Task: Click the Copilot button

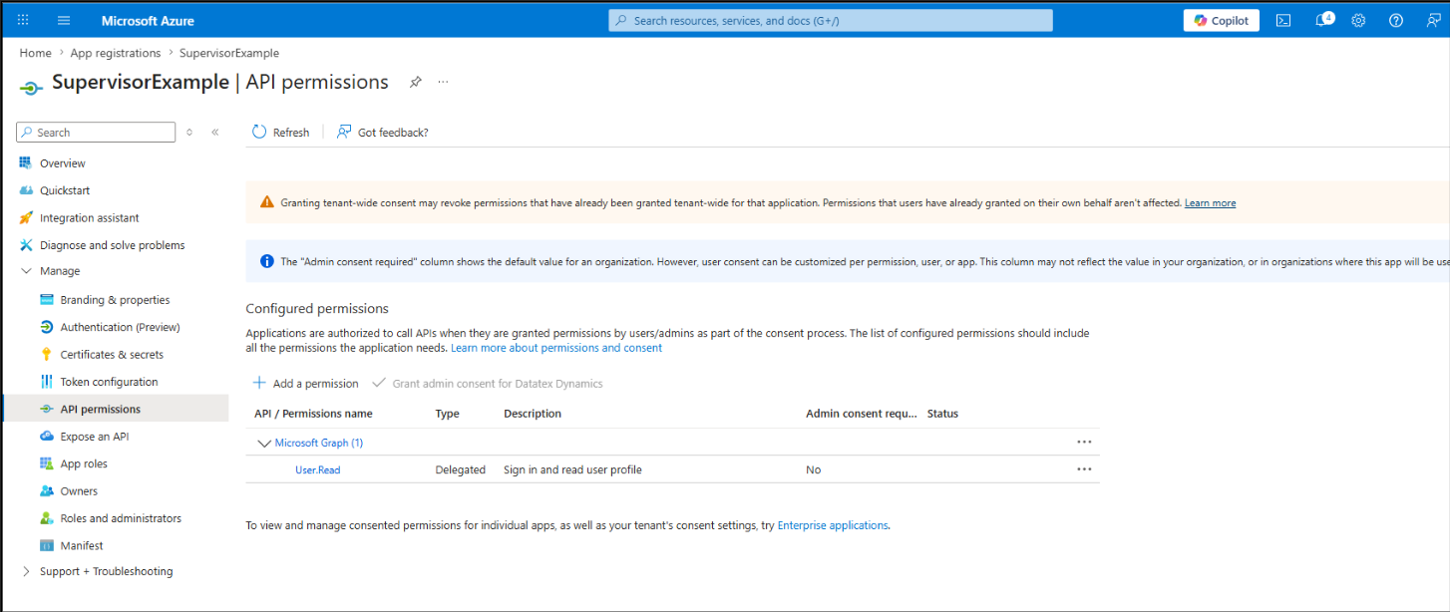Action: click(1222, 20)
